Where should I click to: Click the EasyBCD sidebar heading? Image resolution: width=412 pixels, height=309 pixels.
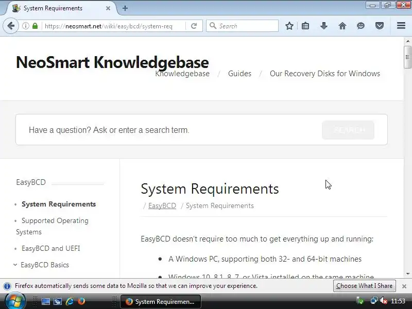click(x=31, y=182)
